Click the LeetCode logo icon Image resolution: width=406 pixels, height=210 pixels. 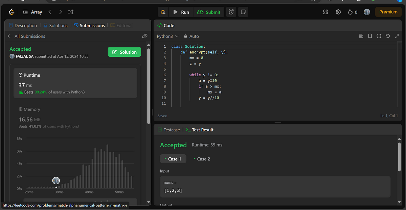click(12, 12)
